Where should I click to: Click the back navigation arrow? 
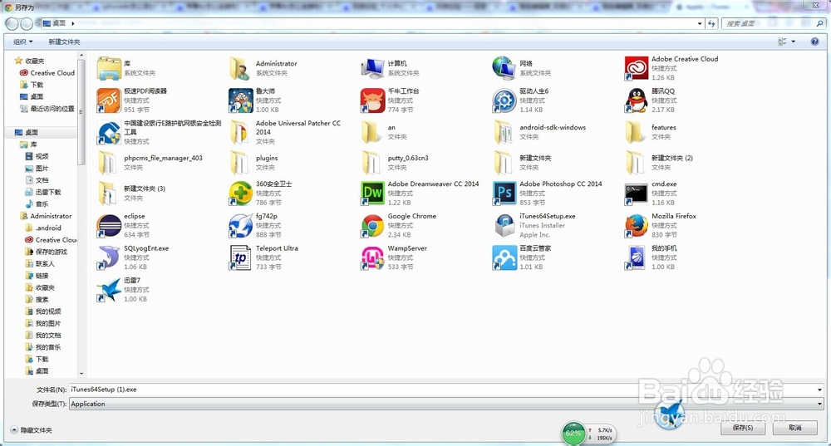pyautogui.click(x=11, y=23)
